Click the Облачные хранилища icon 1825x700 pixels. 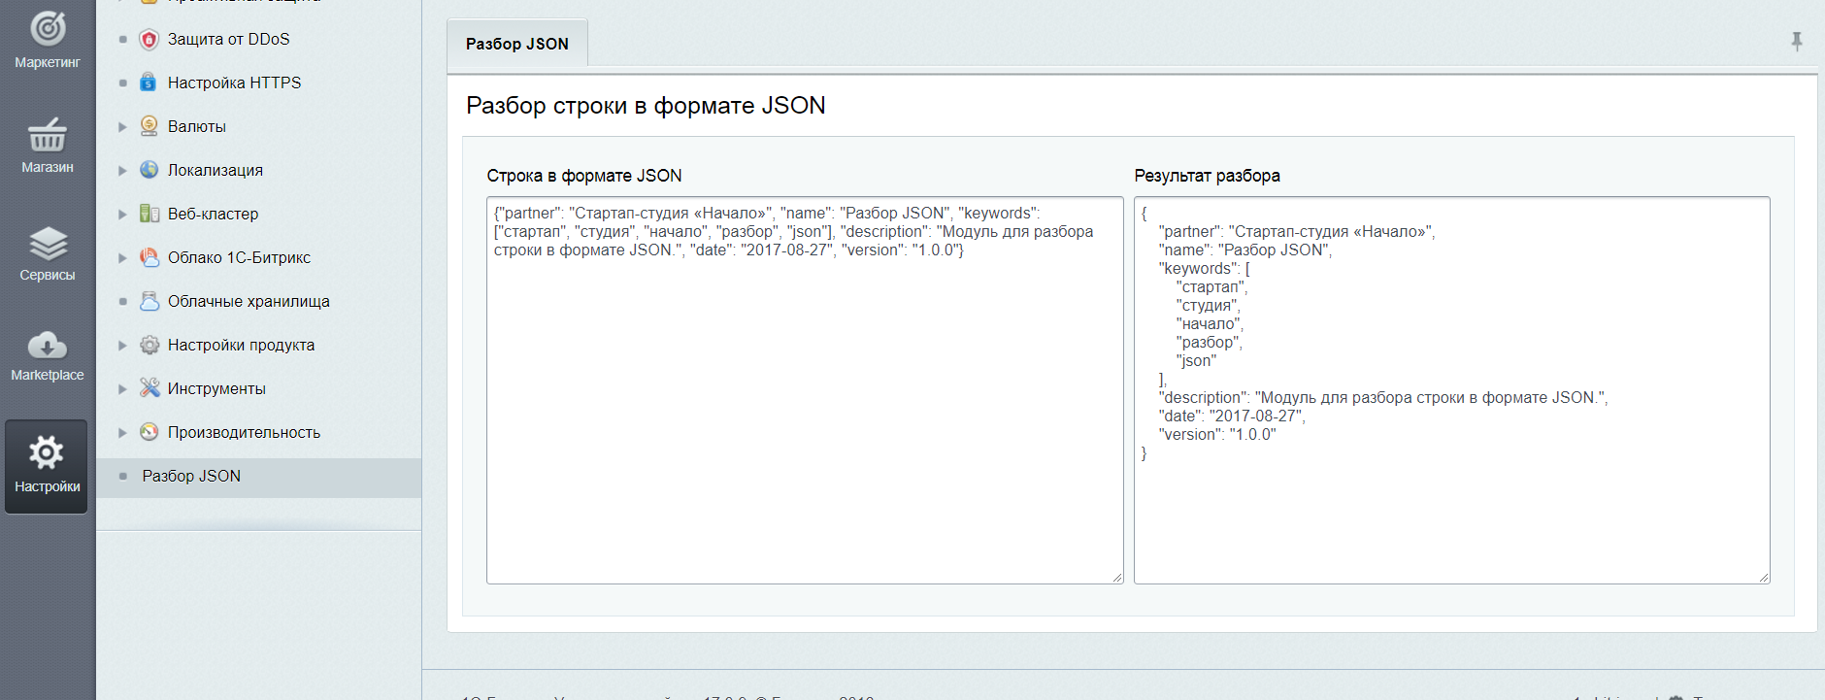point(149,301)
